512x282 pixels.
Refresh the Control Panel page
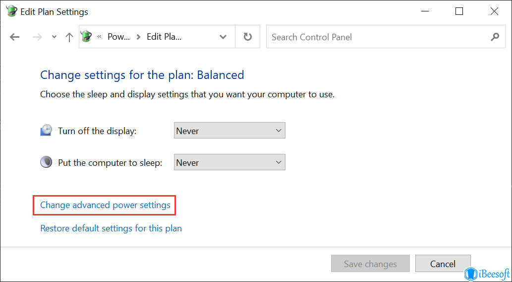248,37
